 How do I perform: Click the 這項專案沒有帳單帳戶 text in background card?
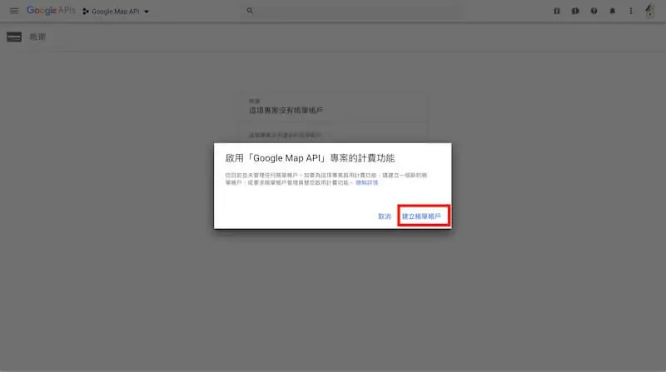(286, 111)
